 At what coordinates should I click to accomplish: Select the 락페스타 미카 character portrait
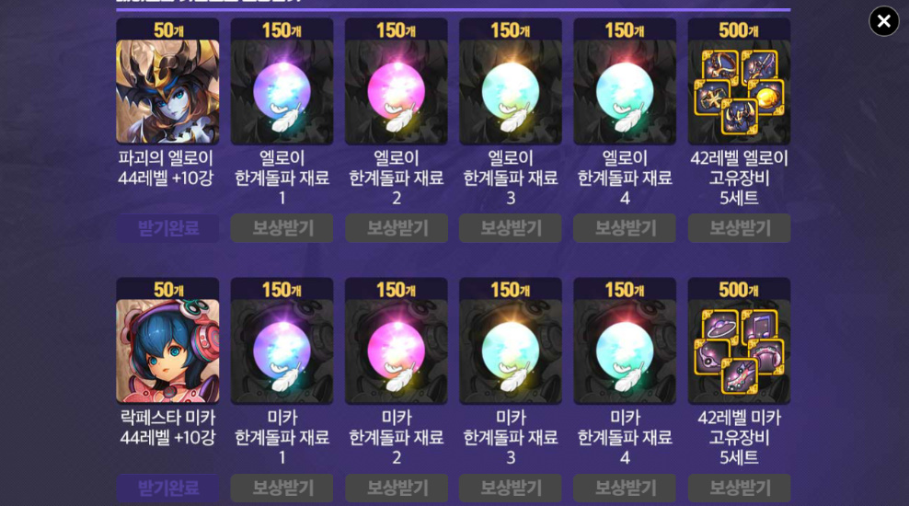click(x=167, y=351)
